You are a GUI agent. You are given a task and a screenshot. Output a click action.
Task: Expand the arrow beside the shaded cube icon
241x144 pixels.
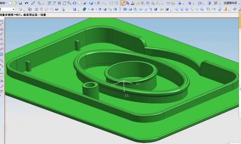click(95, 3)
